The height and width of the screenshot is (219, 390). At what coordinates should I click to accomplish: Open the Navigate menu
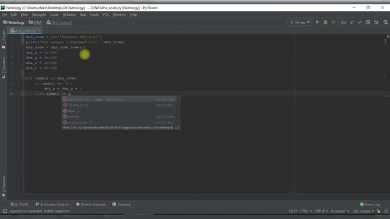pos(39,15)
